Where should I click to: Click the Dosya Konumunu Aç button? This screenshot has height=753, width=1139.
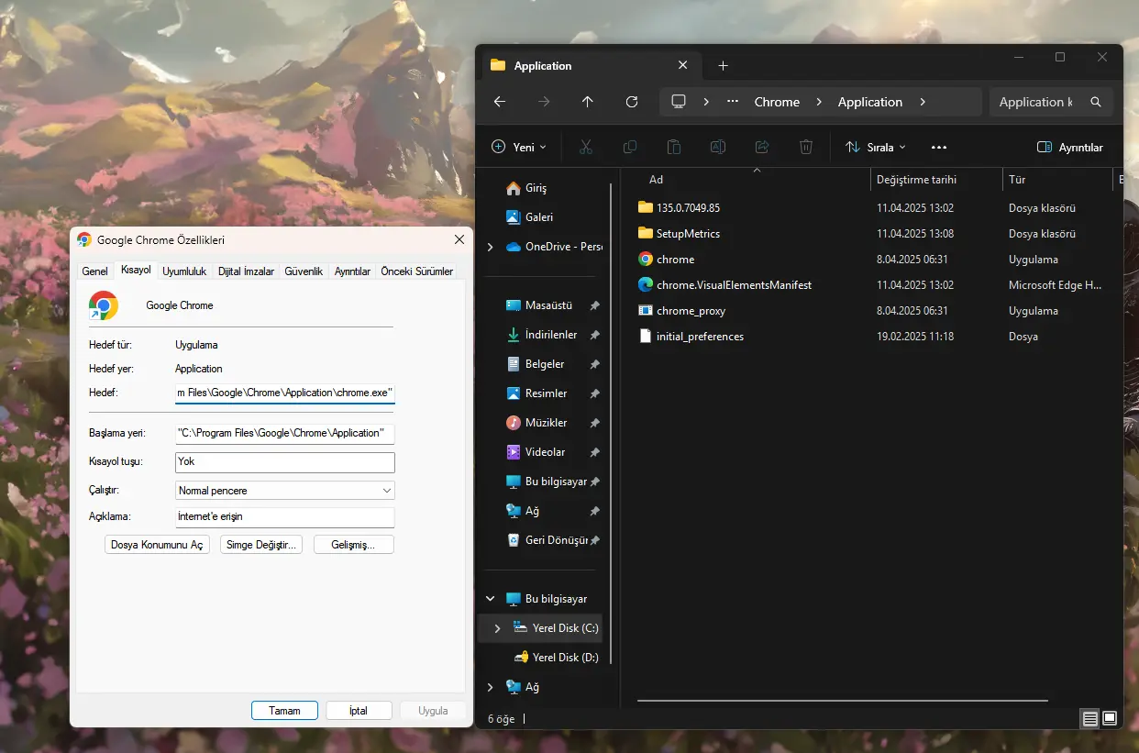point(157,545)
